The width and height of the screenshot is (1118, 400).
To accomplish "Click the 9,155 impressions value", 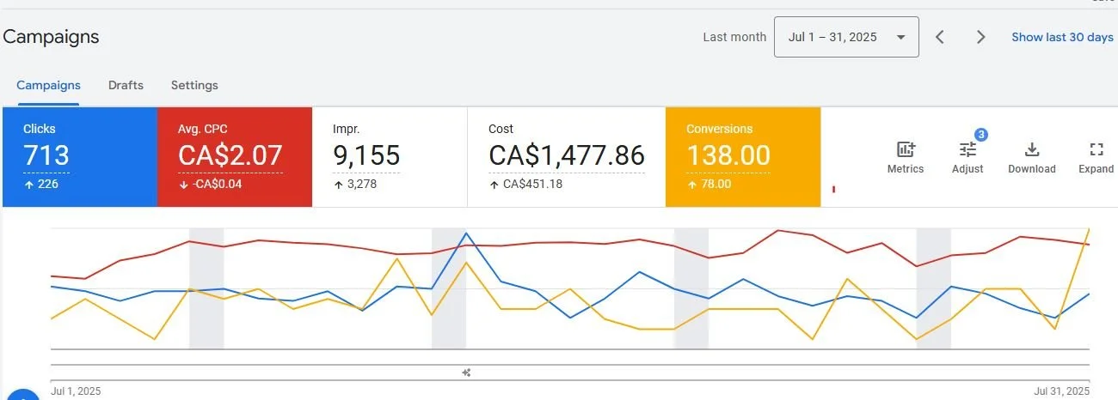I will point(366,155).
